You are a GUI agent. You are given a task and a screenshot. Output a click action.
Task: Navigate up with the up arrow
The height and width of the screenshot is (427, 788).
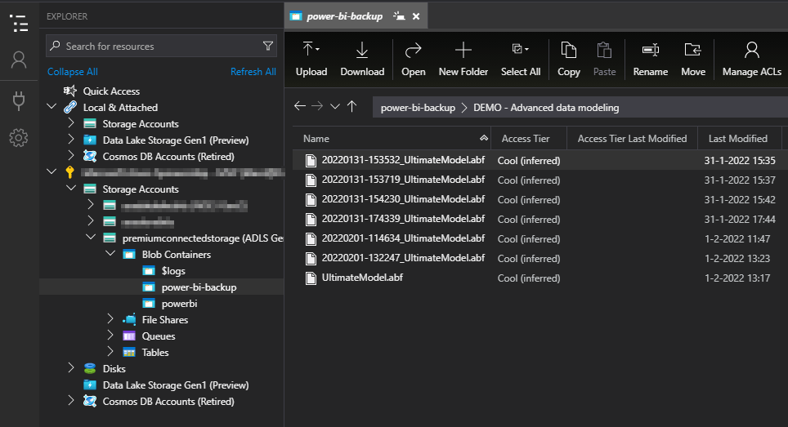click(x=351, y=107)
